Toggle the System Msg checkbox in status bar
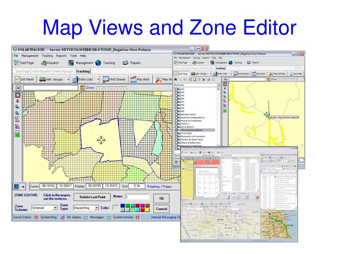The width and height of the screenshot is (339, 254). [63, 217]
